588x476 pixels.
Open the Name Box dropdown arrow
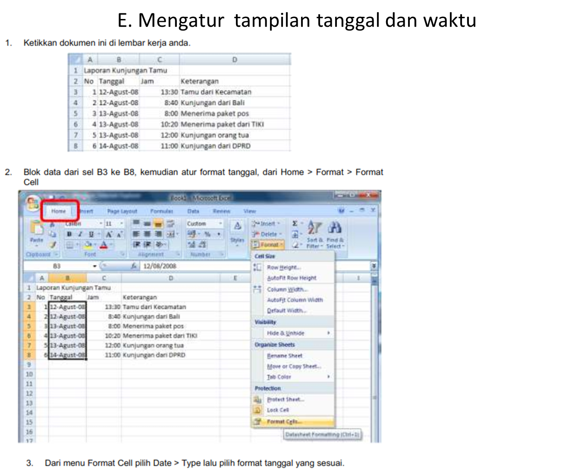click(94, 266)
